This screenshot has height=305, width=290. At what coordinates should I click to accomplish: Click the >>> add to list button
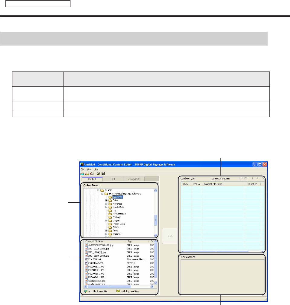click(x=170, y=236)
